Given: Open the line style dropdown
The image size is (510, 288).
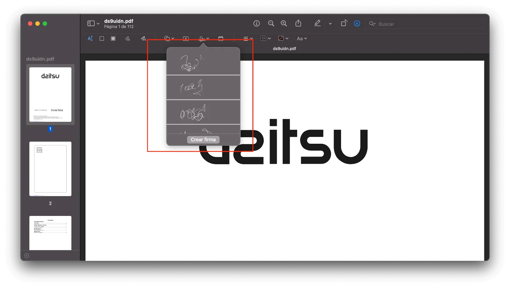Looking at the screenshot, I should (x=248, y=39).
